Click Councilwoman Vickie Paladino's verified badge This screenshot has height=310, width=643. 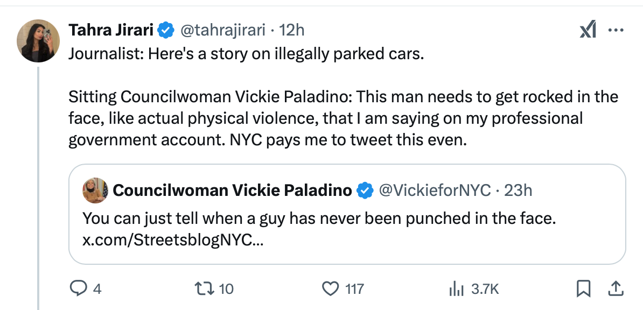point(366,190)
